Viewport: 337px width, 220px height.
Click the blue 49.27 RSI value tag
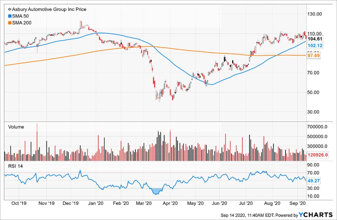tap(314, 180)
